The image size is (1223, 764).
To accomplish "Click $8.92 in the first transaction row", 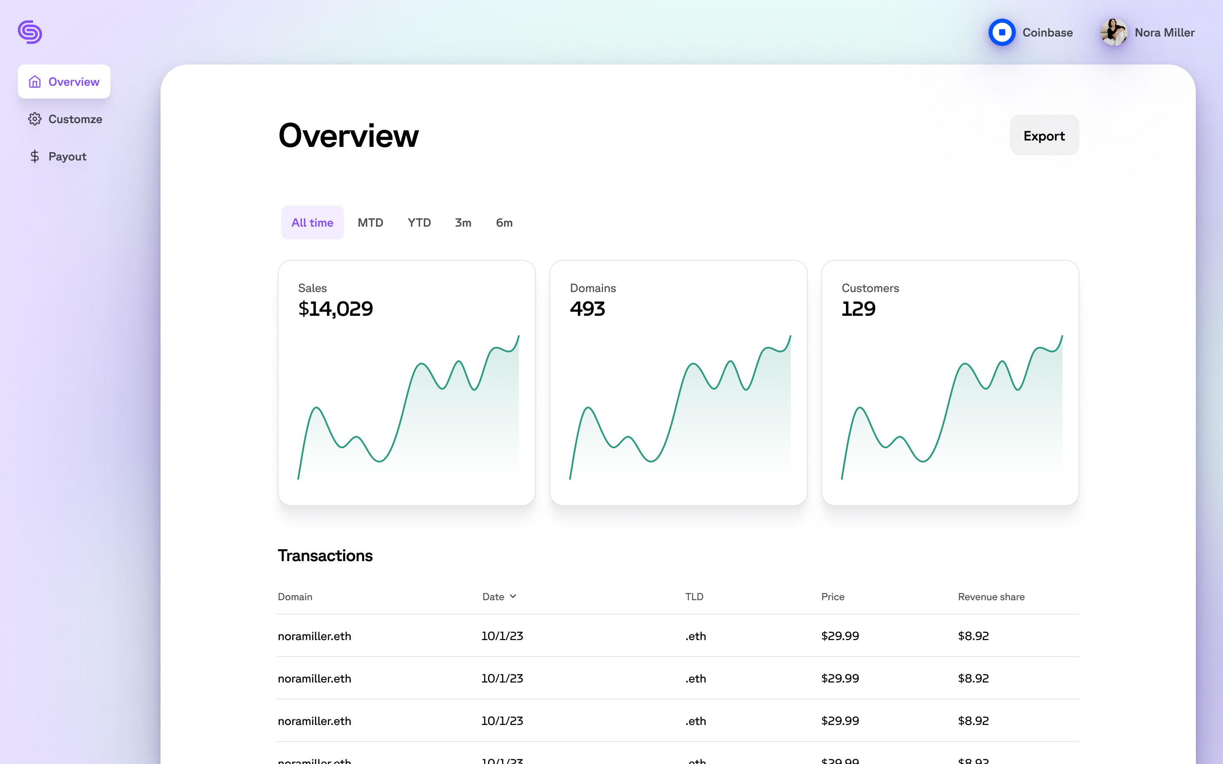I will (973, 636).
